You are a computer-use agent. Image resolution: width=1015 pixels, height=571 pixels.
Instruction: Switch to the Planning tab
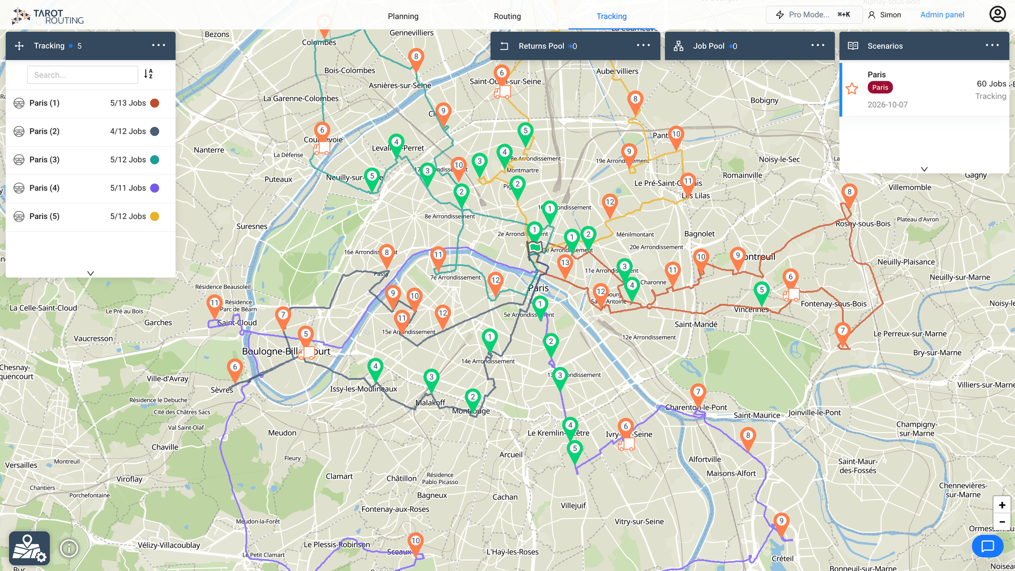[403, 16]
